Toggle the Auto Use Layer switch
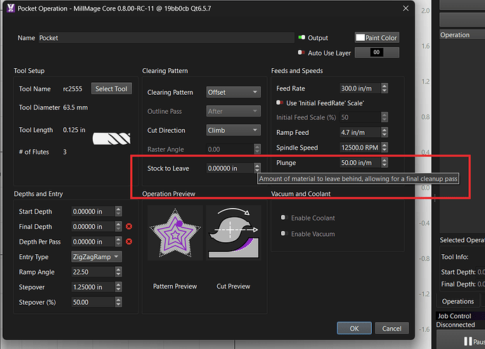The width and height of the screenshot is (485, 349). coord(302,53)
